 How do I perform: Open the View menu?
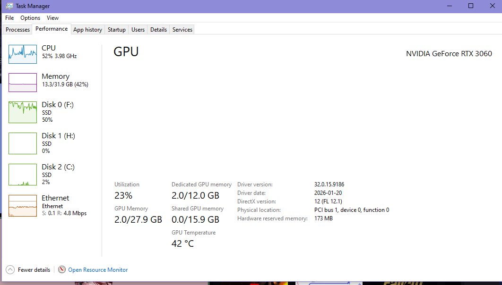(x=52, y=18)
